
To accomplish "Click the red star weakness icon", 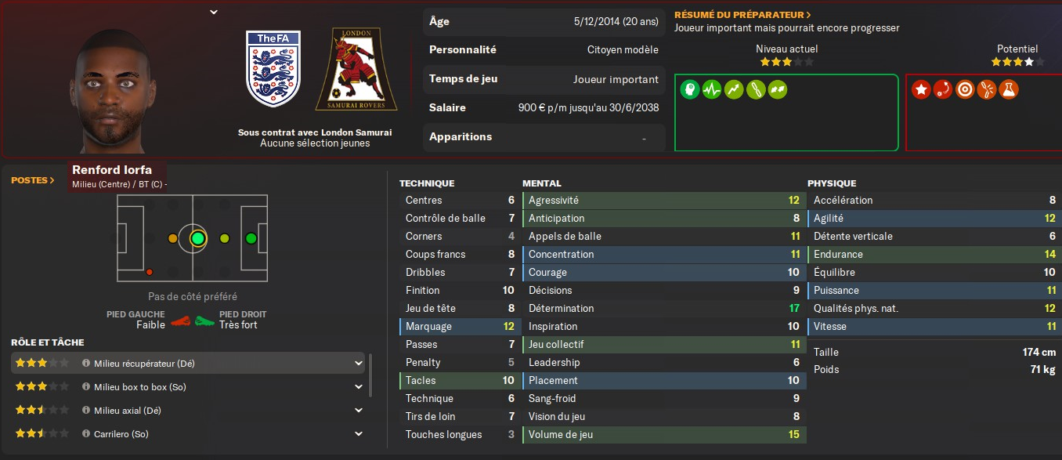I will point(920,89).
